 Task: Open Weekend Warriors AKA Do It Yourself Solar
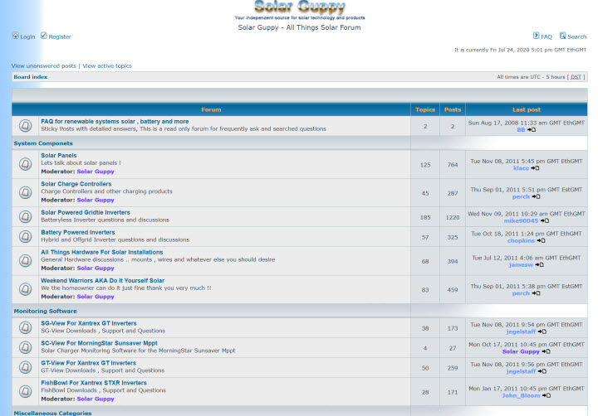tap(103, 280)
